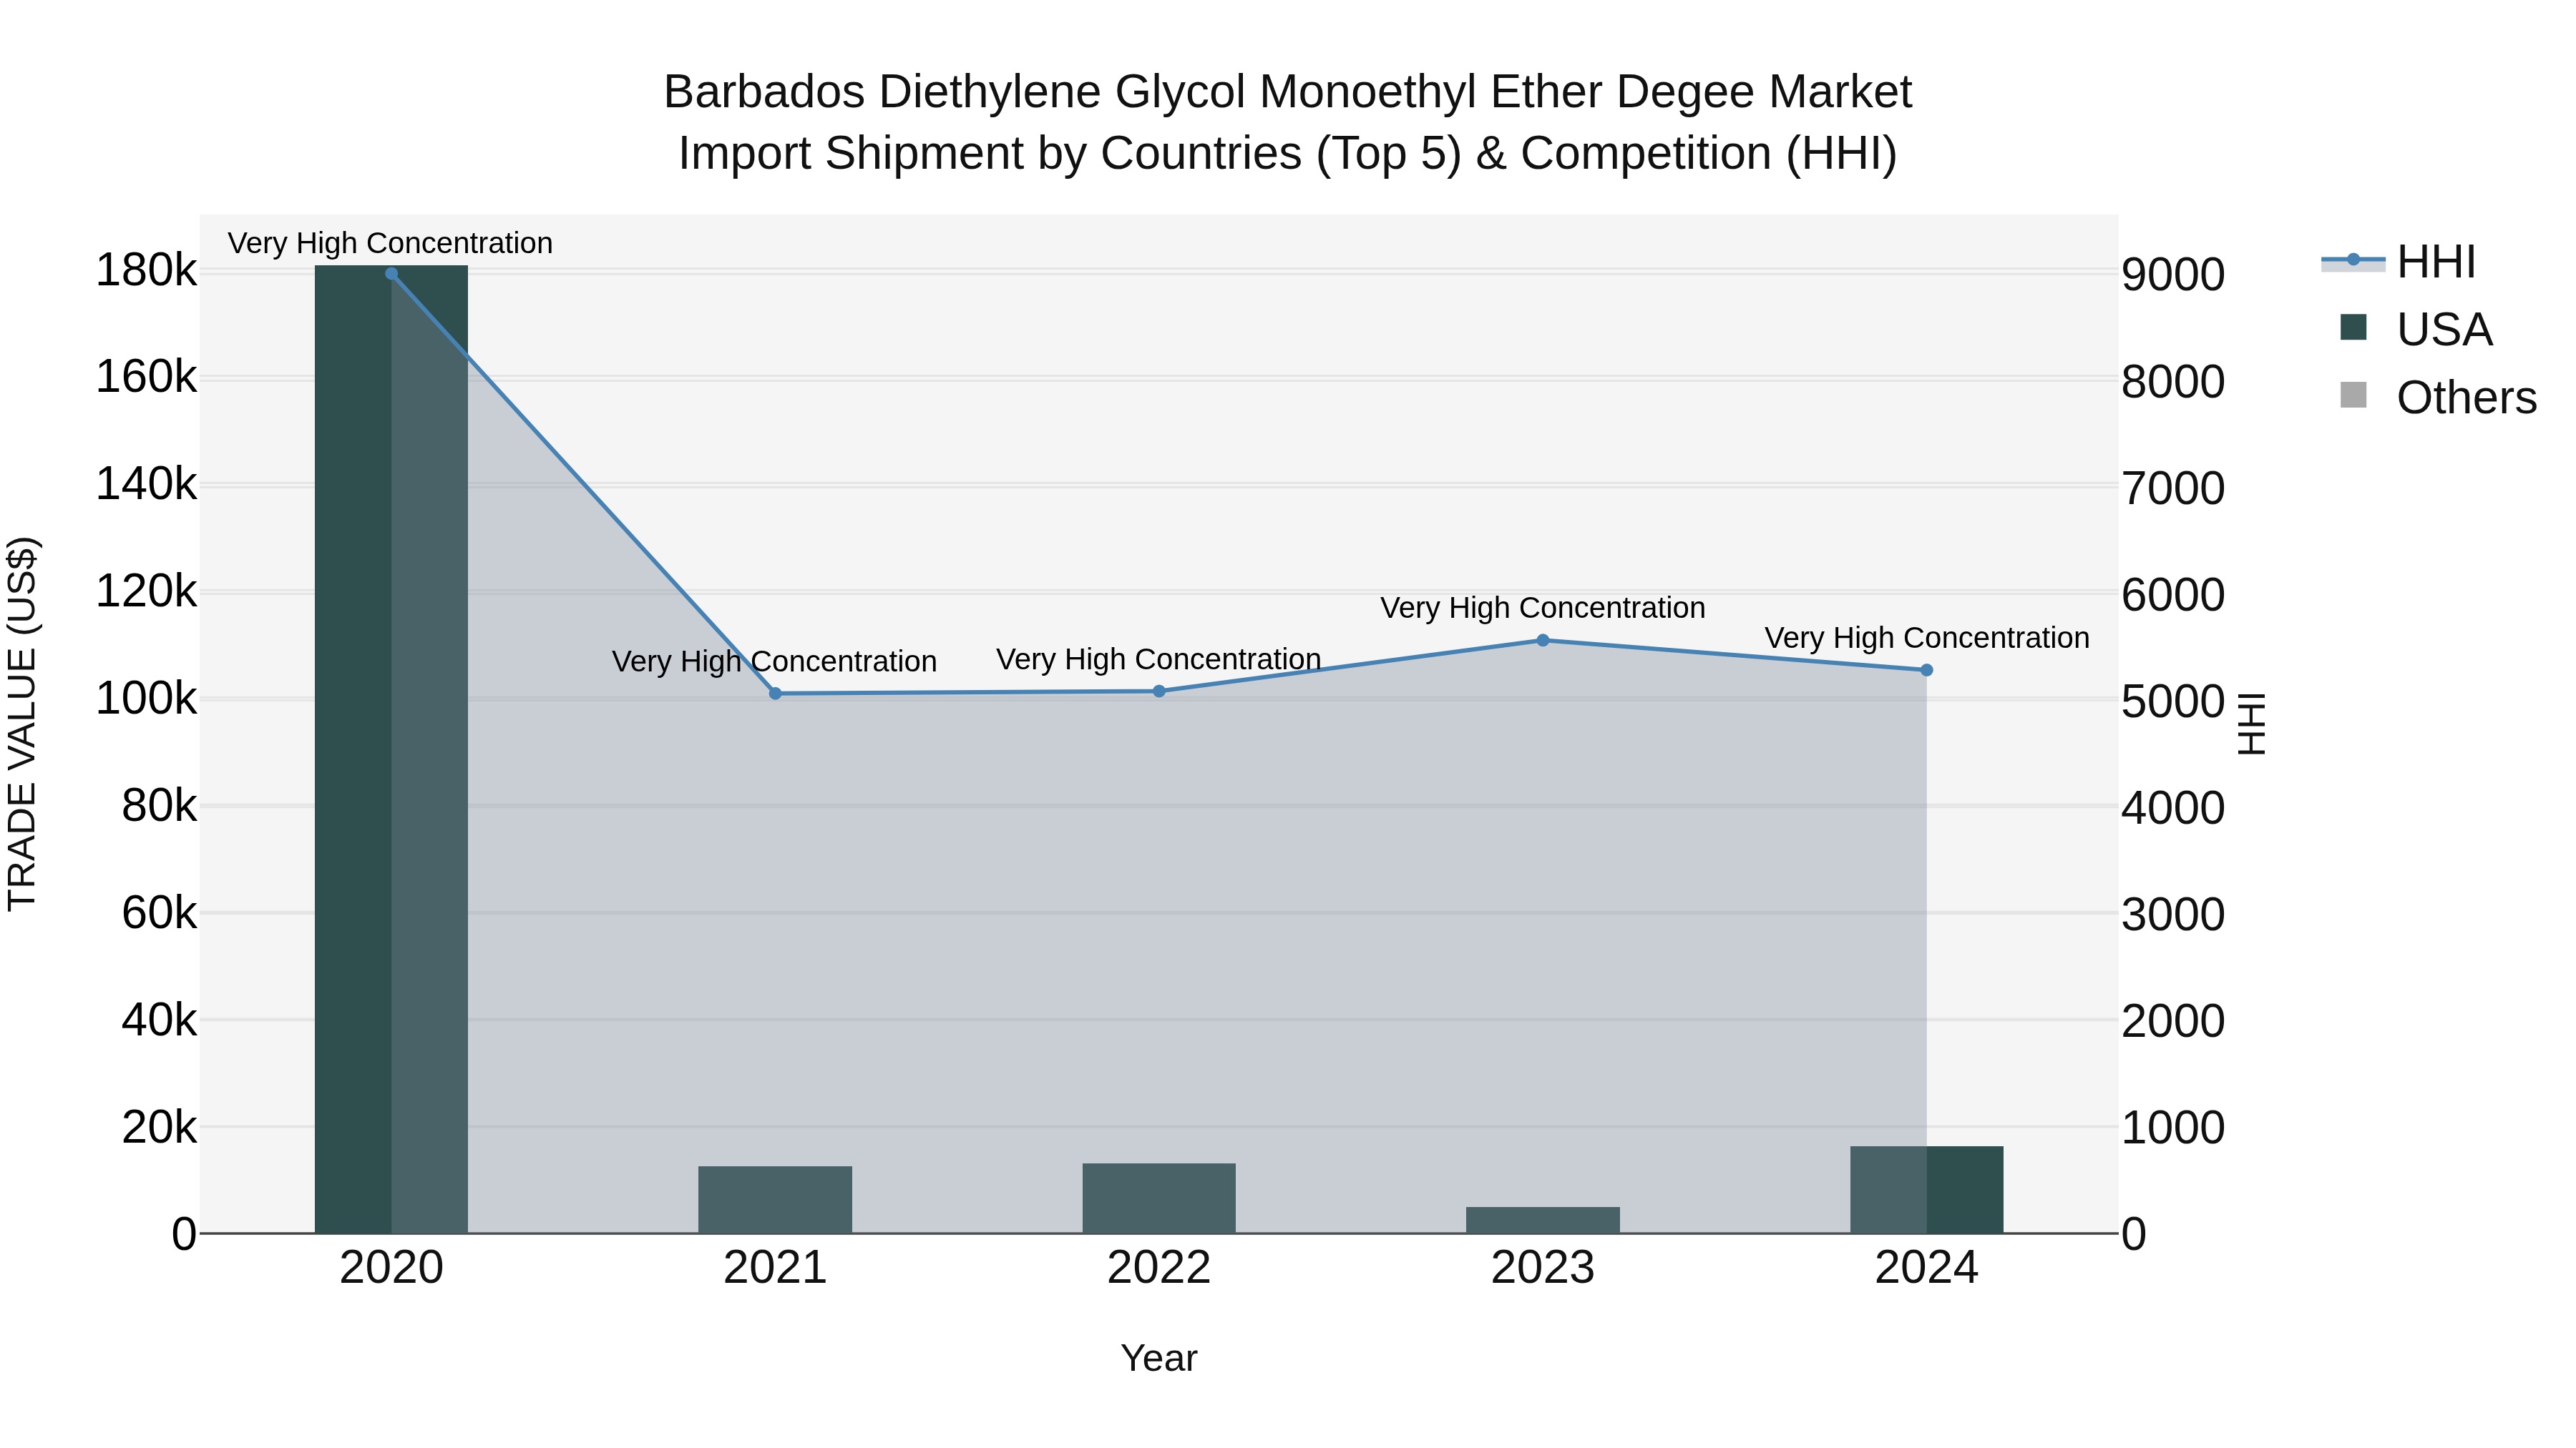The height and width of the screenshot is (1448, 2576).
Task: Click the TRADE VALUE (US$) axis title
Action: pos(23,724)
